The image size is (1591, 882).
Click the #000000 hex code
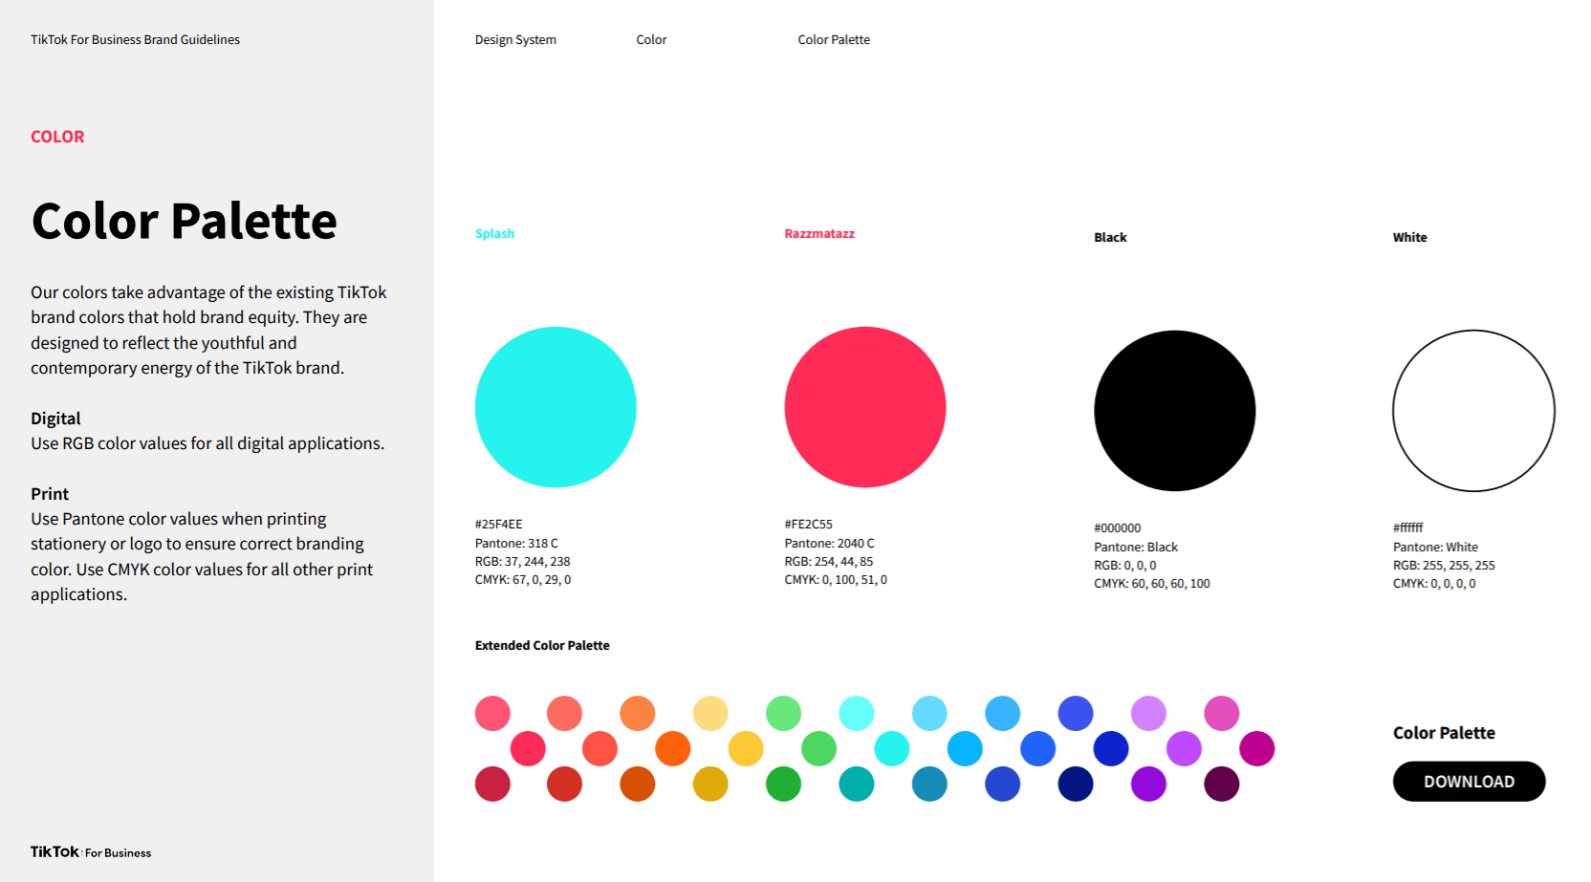[x=1118, y=528]
